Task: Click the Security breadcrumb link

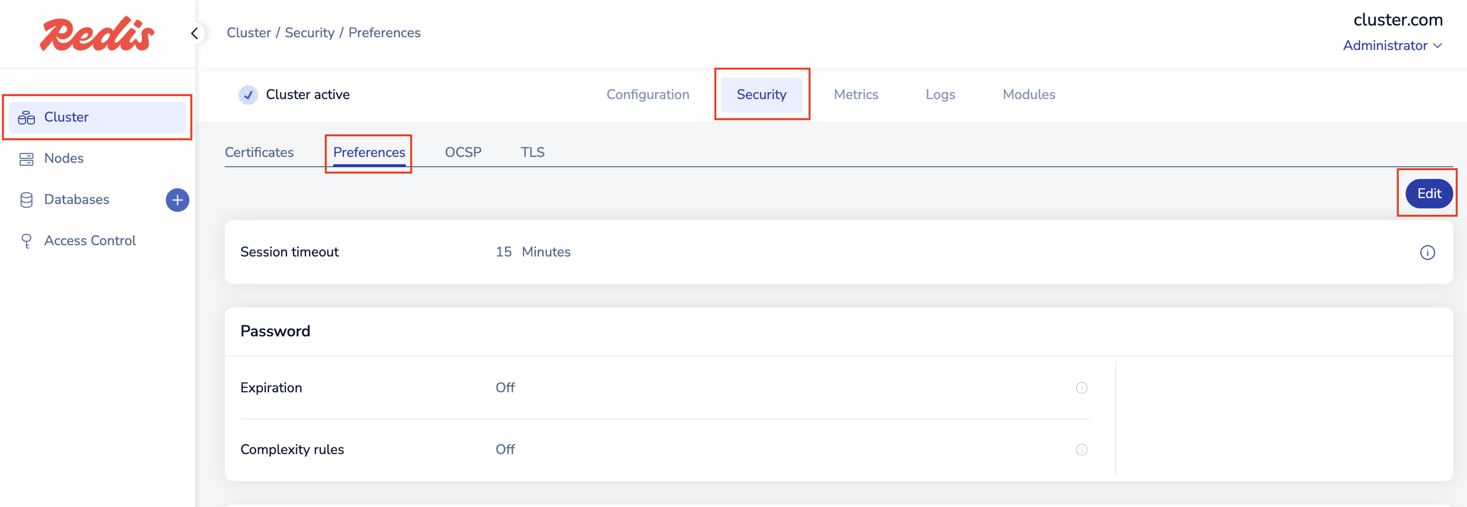Action: coord(309,33)
